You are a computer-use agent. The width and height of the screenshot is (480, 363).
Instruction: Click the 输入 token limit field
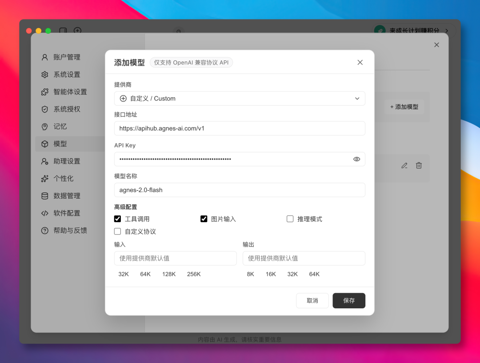click(x=176, y=258)
